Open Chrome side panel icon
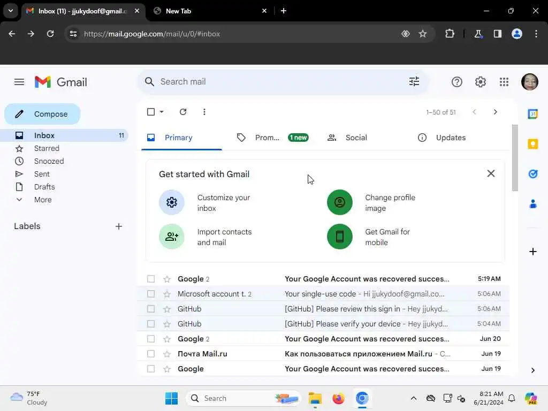Viewport: 548px width, 411px height. point(498,34)
